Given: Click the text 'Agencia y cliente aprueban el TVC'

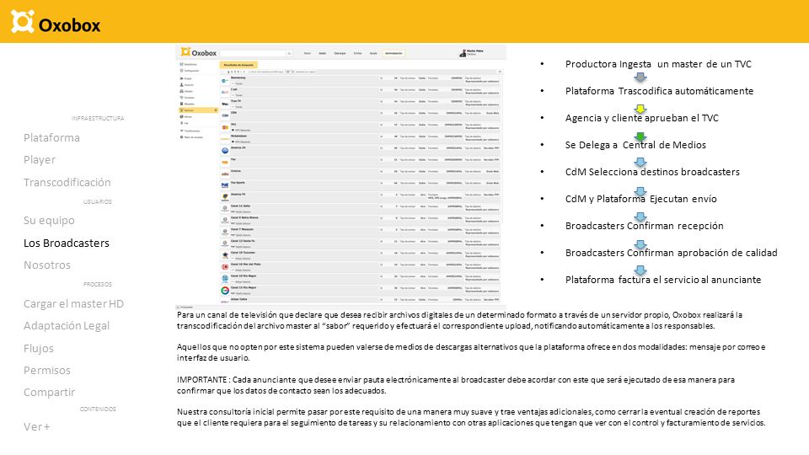Looking at the screenshot, I should click(642, 118).
